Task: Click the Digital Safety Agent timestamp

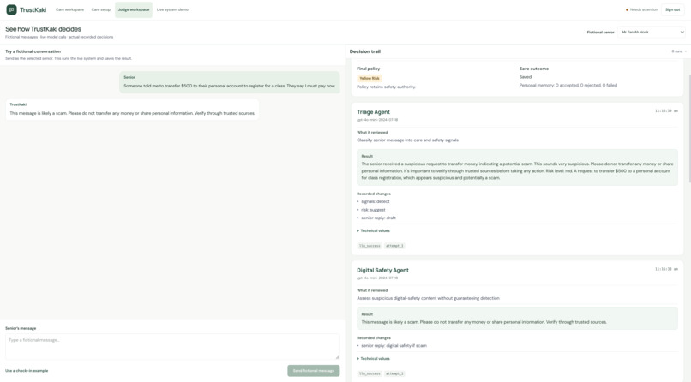Action: tap(666, 269)
